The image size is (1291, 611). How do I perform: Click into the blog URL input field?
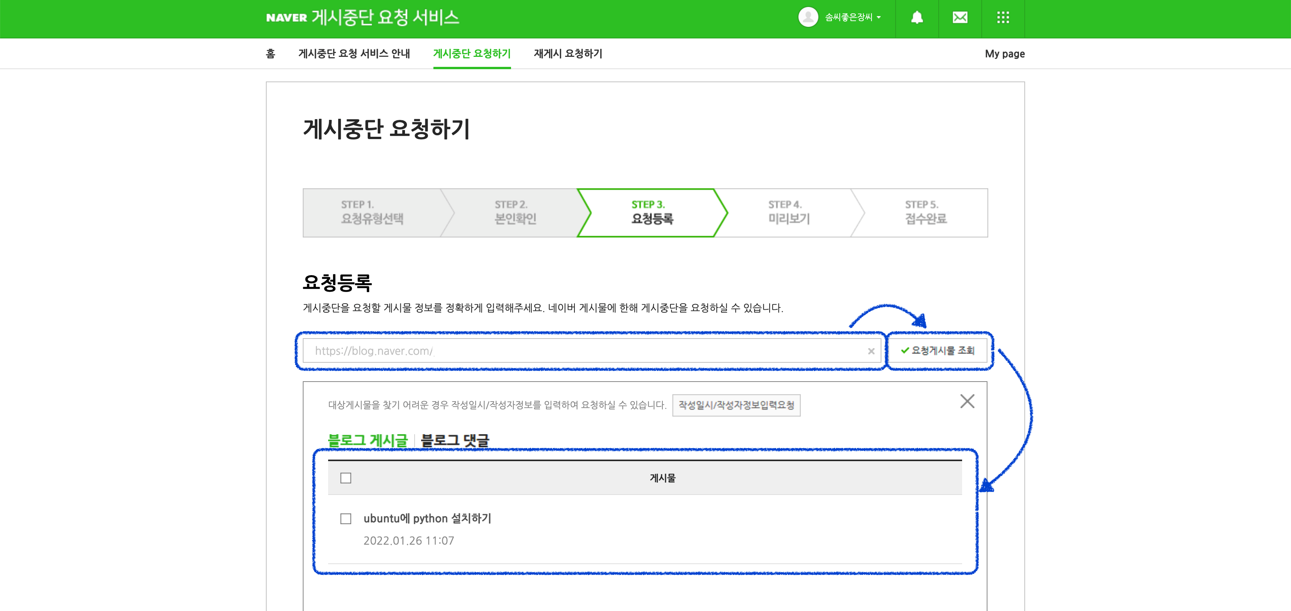(591, 351)
